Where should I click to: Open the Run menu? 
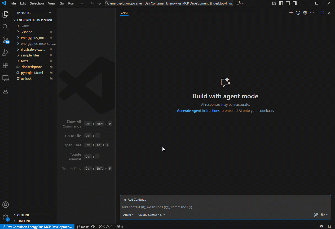pos(71,3)
